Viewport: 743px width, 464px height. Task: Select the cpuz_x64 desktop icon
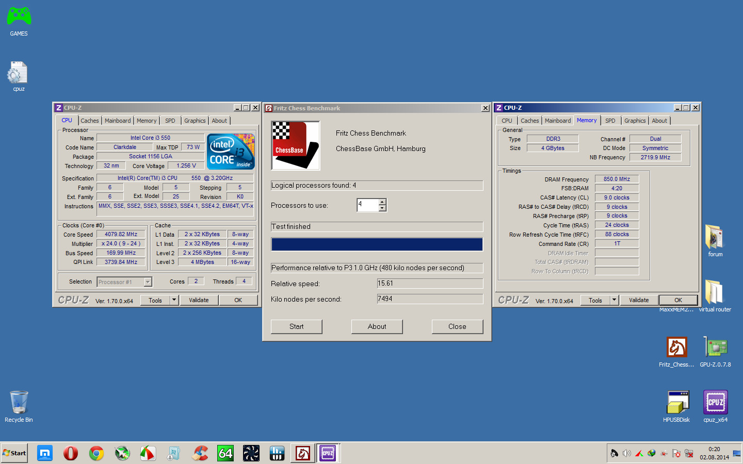(x=715, y=403)
